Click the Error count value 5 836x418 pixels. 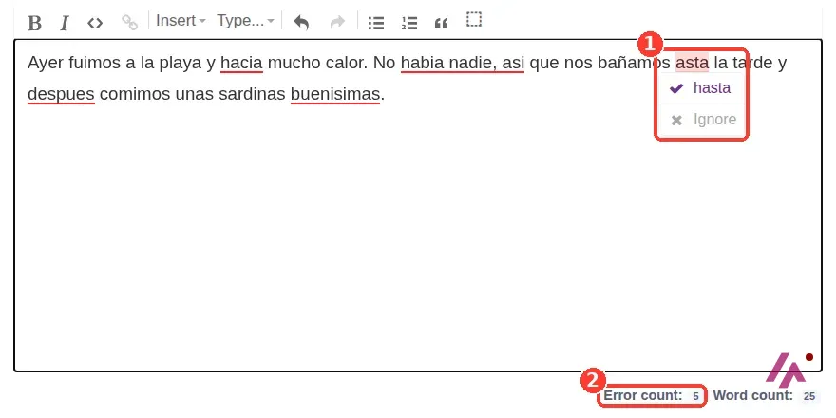point(695,396)
